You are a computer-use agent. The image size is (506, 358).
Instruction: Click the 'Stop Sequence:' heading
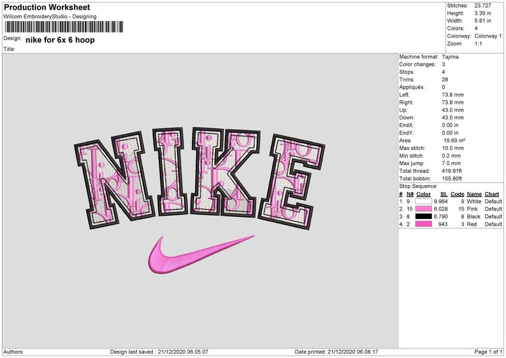418,186
